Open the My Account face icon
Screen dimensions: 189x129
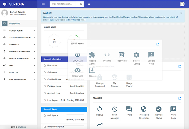click(x=114, y=77)
